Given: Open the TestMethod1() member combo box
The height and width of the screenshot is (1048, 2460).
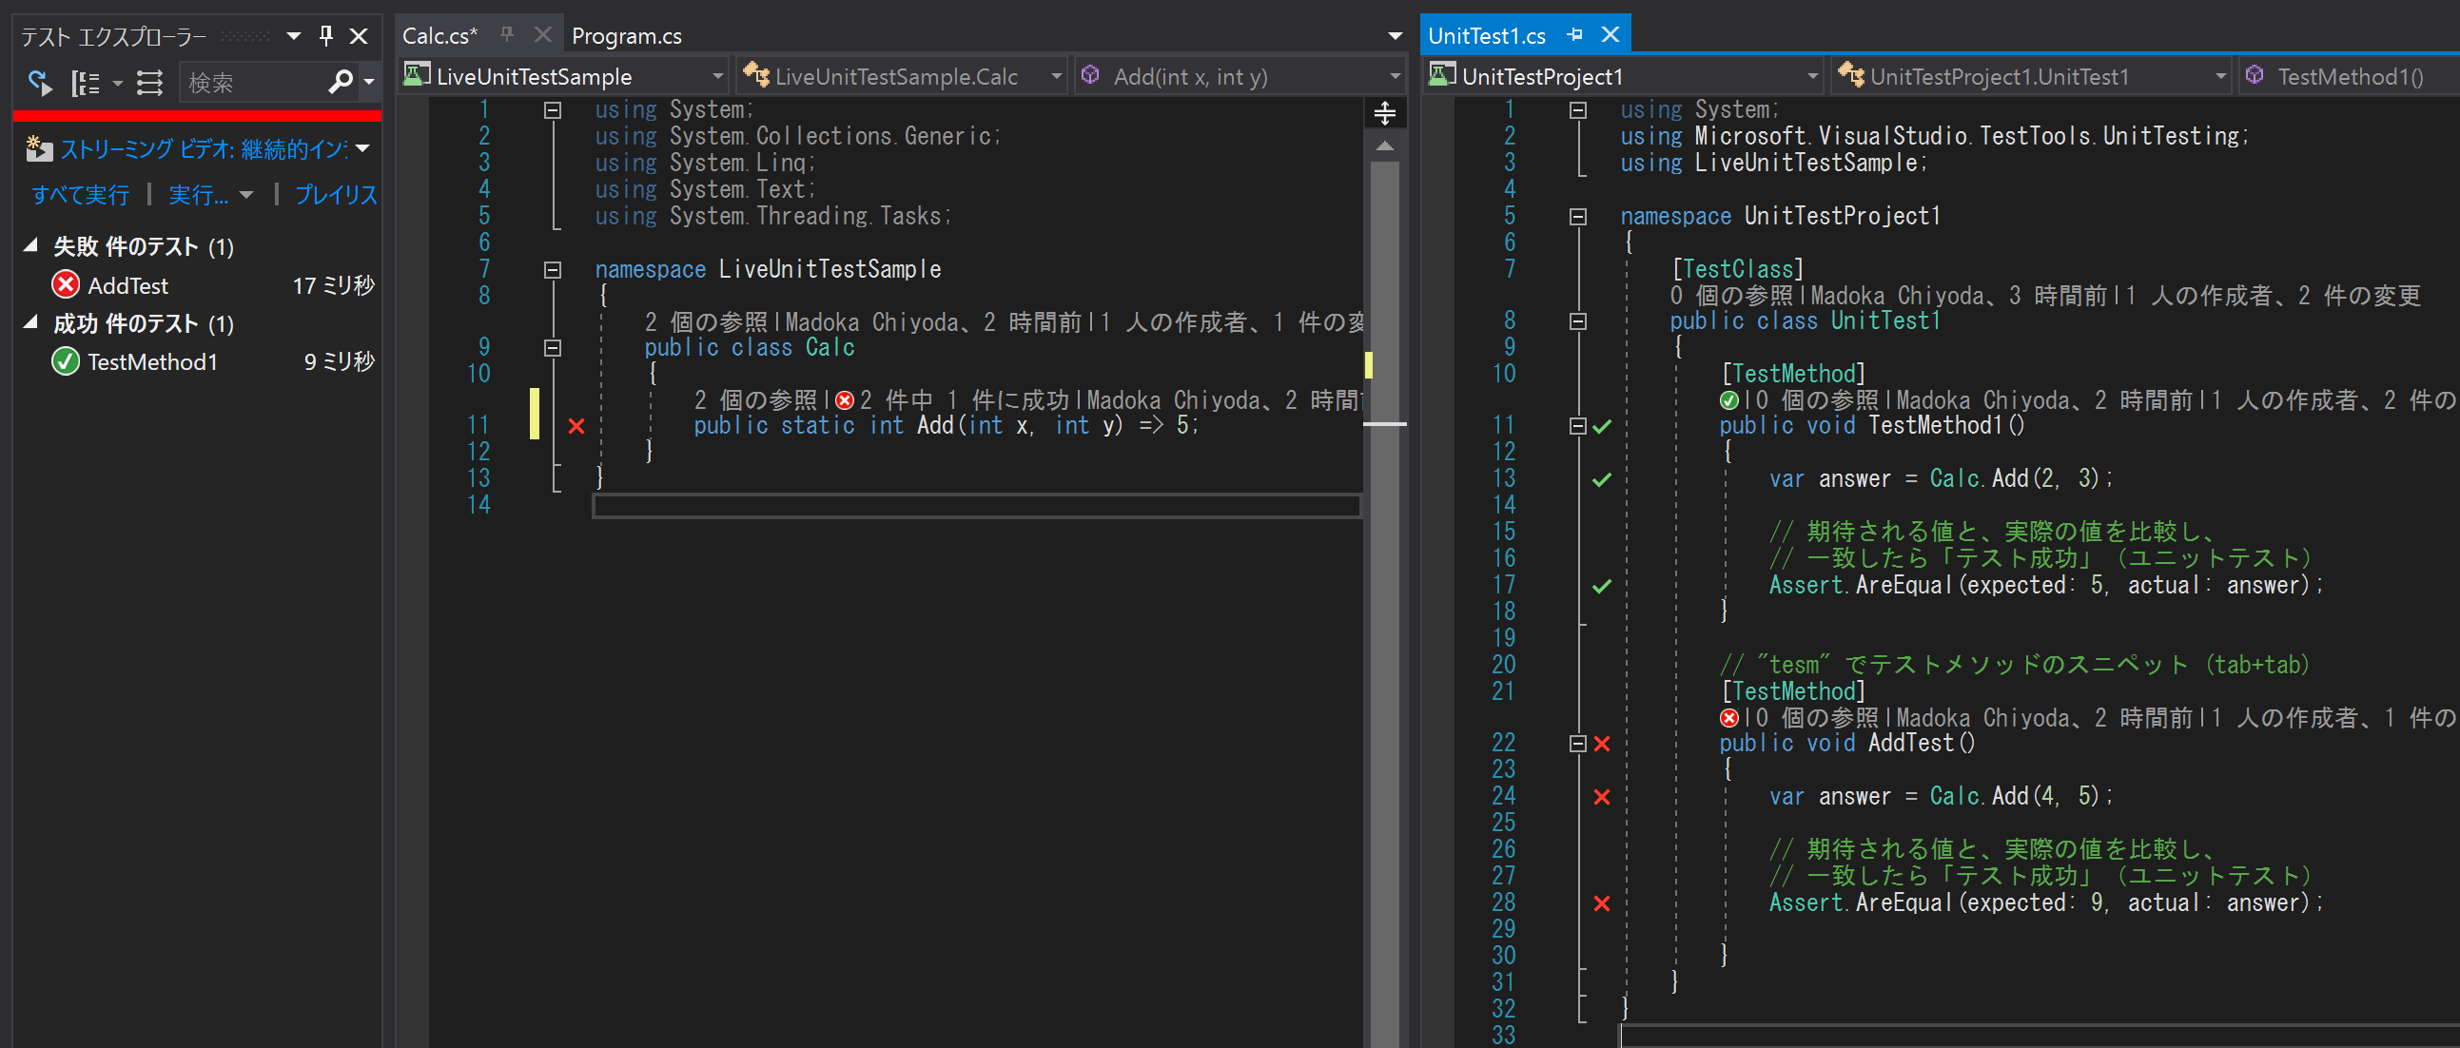Looking at the screenshot, I should [2349, 75].
